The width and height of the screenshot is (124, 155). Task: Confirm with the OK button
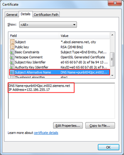(x=109, y=147)
